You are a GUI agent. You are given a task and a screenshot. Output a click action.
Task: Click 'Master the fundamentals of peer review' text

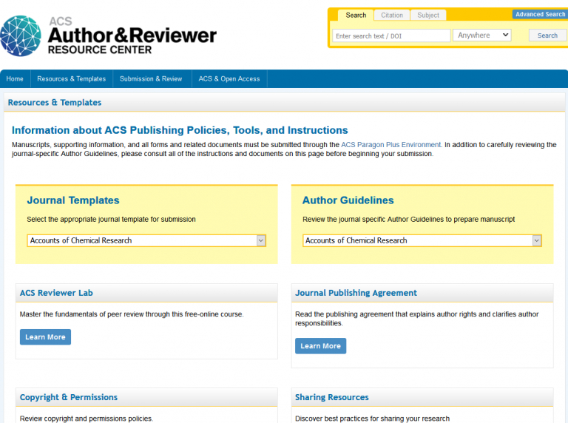tap(132, 314)
